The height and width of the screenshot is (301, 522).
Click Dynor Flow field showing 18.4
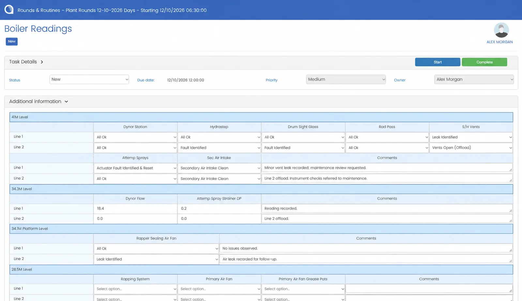pos(135,209)
